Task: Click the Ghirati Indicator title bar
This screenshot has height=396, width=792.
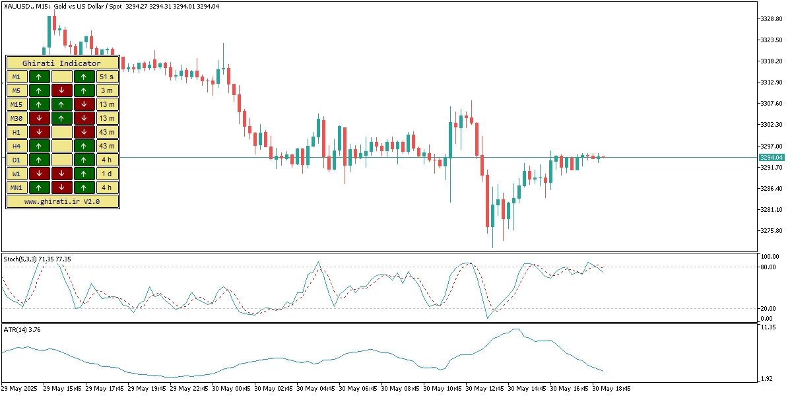Action: pyautogui.click(x=62, y=63)
